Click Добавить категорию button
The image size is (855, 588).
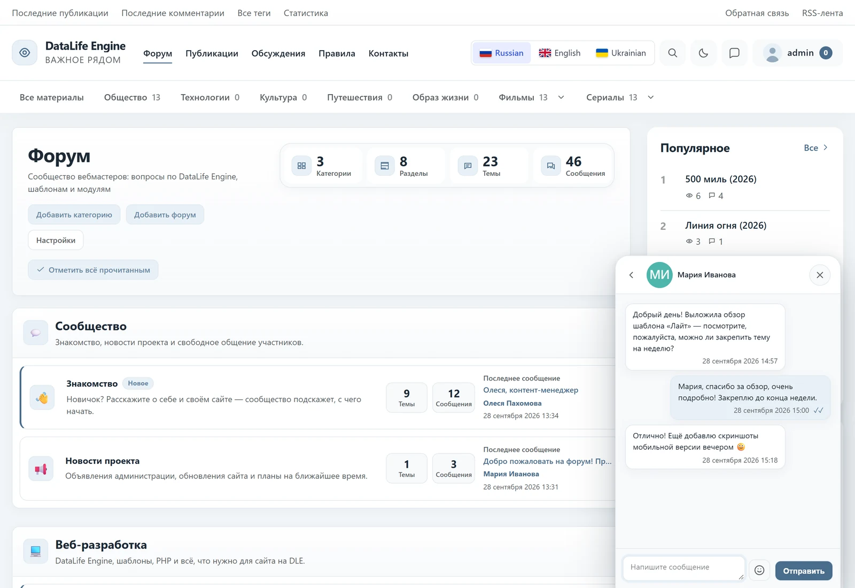coord(74,214)
